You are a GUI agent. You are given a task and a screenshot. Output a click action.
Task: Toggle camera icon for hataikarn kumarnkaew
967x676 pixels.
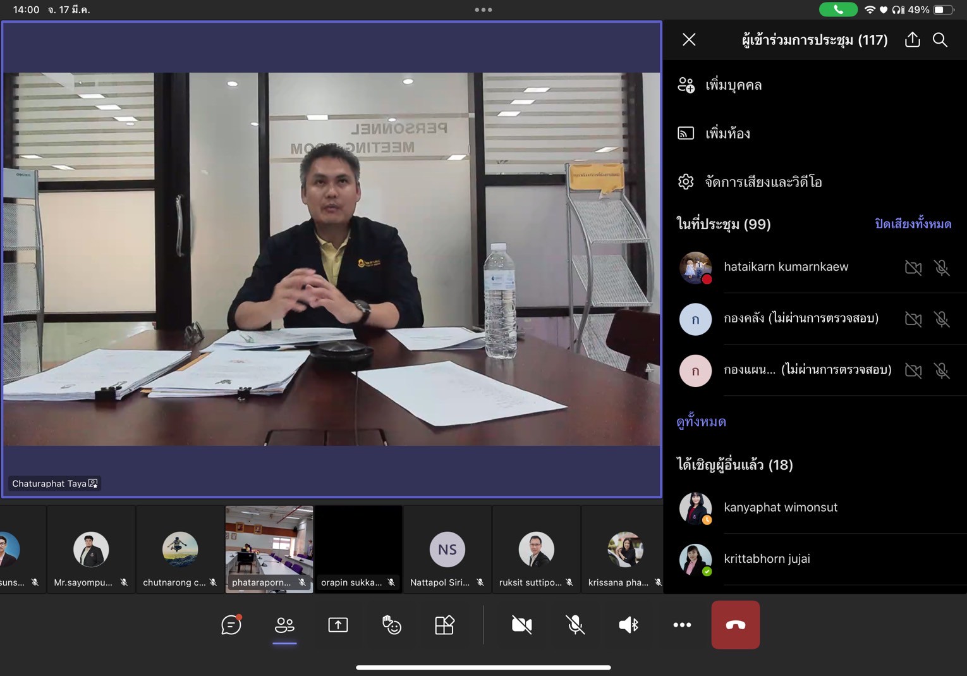pos(913,267)
